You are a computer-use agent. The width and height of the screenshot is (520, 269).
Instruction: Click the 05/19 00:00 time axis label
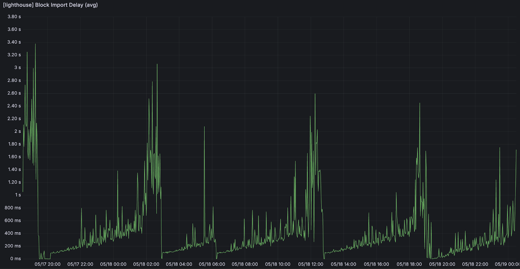507,264
